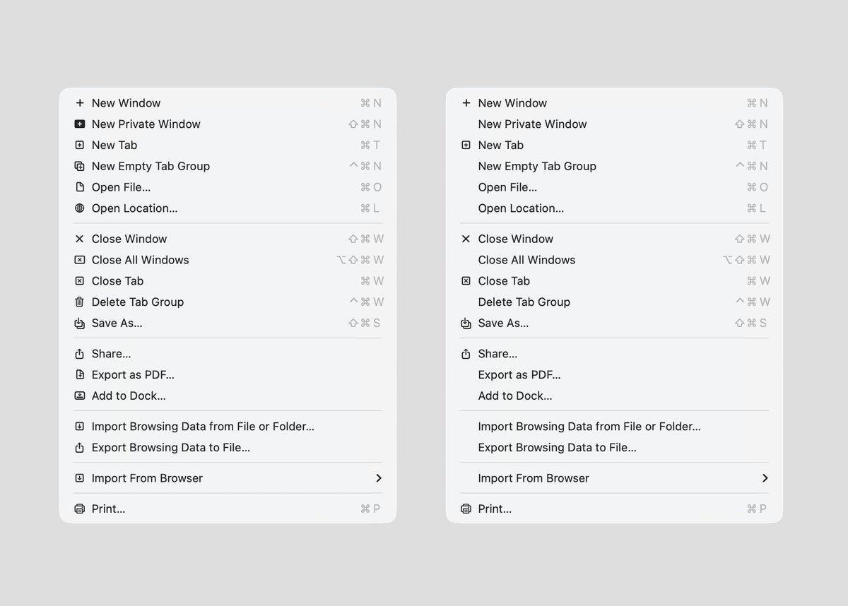This screenshot has height=606, width=848.
Task: Click the Print printer icon in right menu
Action: pyautogui.click(x=466, y=509)
